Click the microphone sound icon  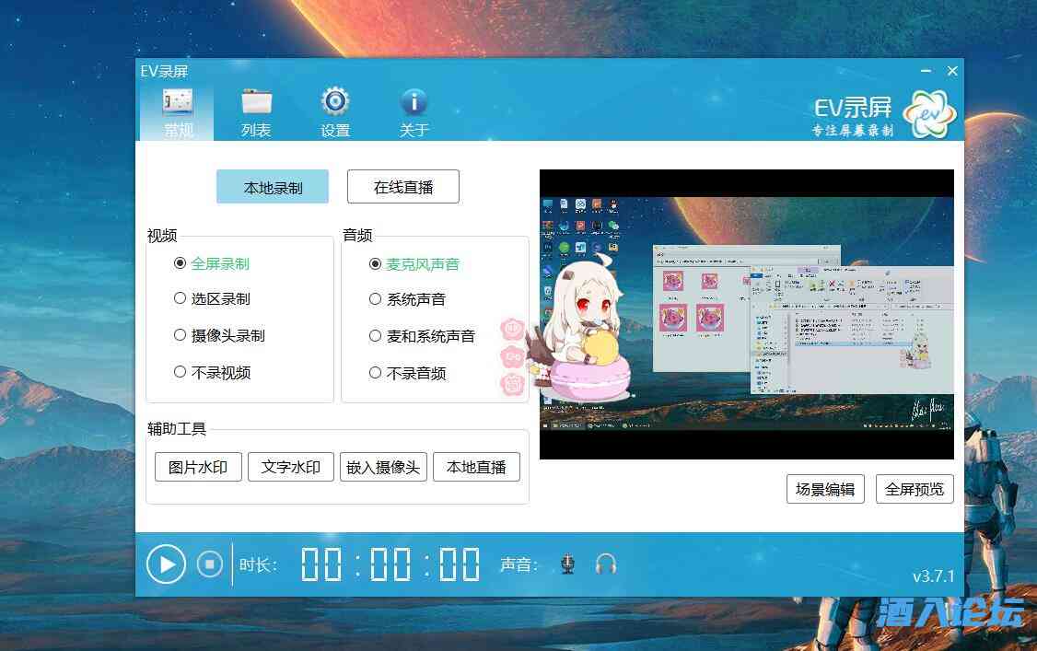(567, 564)
